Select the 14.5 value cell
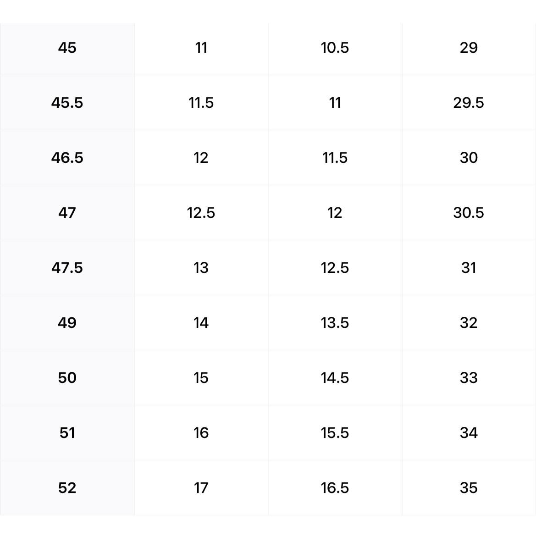Image resolution: width=536 pixels, height=536 pixels. [x=335, y=378]
